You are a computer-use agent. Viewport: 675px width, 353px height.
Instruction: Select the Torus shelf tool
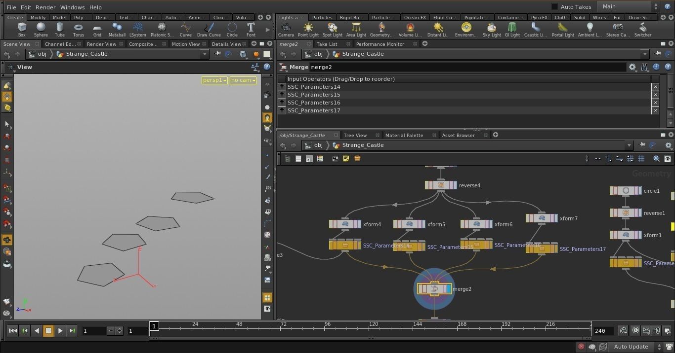pyautogui.click(x=79, y=30)
